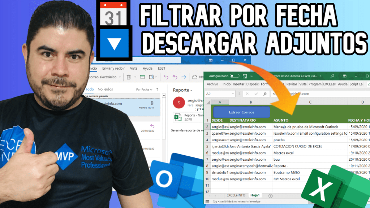Viewport: 370px width, 208px height.
Task: Select column B header in Excel
Action: [251, 102]
